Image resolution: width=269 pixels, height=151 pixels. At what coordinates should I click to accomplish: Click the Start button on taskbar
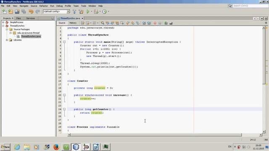click(5, 147)
